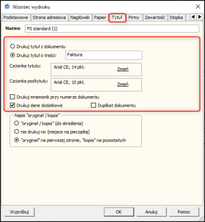Click the Wypróbuj button

point(20,212)
